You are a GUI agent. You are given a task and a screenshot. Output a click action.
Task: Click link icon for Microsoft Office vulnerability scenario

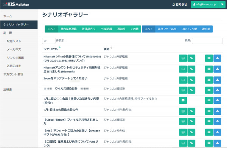coord(191,58)
